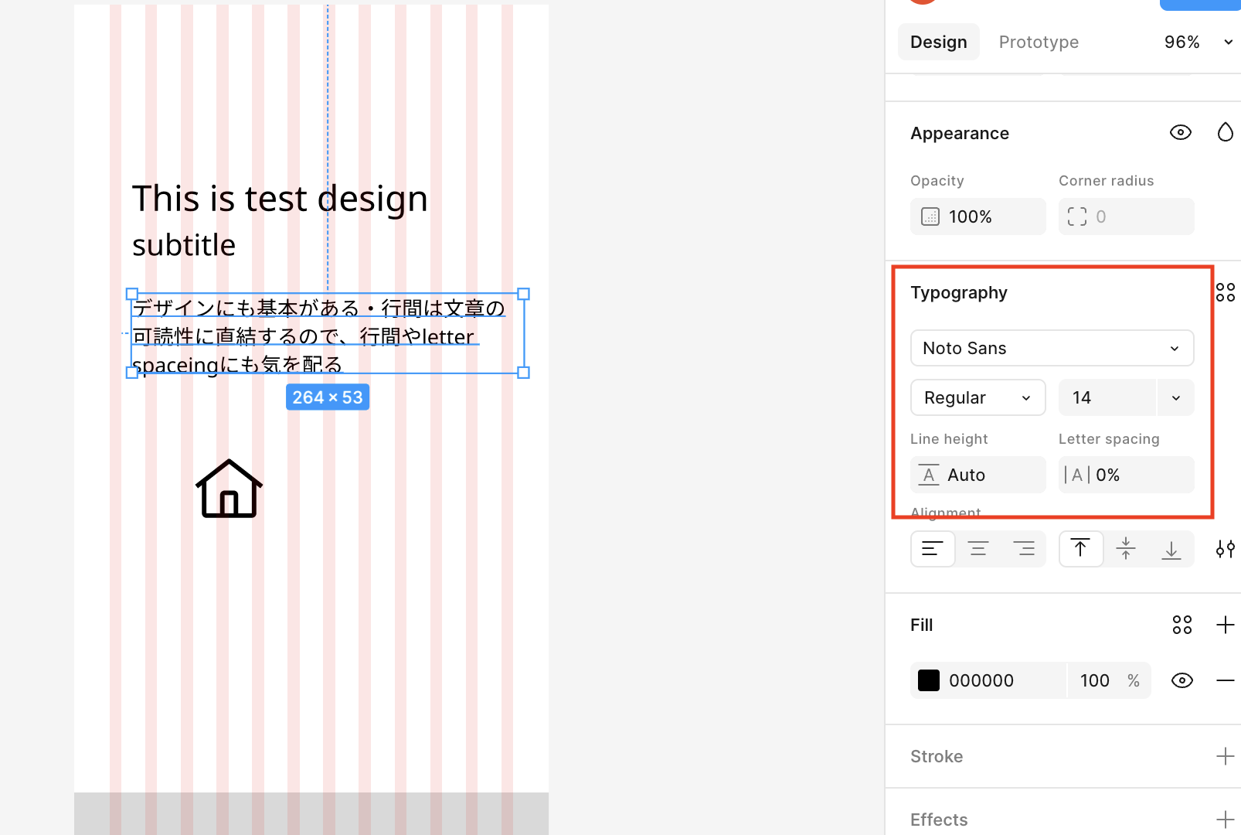Remove the fill with minus button
Viewport: 1241px width, 835px height.
point(1225,680)
